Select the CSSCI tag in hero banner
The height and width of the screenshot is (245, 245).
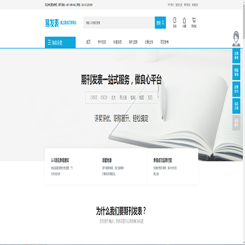[94, 97]
